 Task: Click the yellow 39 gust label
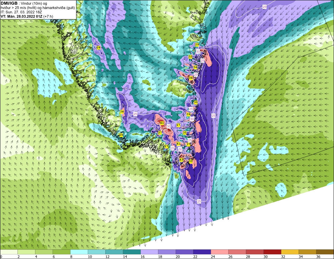[188, 114]
